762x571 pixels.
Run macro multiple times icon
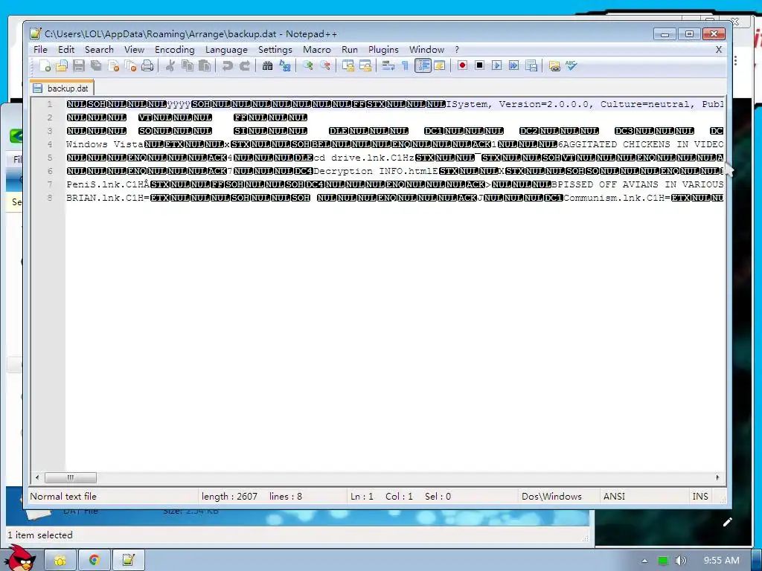[513, 65]
